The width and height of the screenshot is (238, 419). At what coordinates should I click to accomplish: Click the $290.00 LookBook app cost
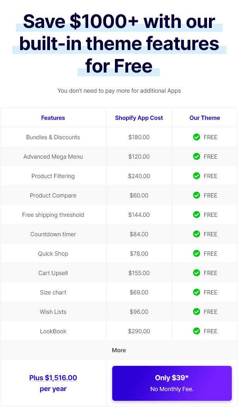click(139, 331)
